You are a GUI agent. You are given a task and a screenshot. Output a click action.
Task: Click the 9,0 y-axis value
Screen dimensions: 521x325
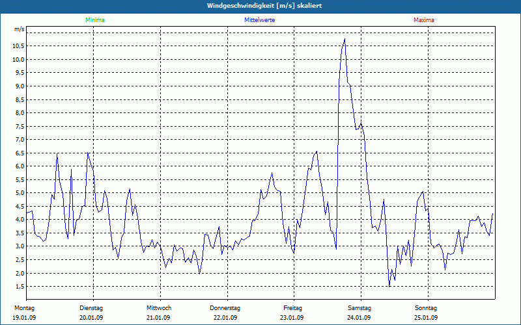click(20, 86)
